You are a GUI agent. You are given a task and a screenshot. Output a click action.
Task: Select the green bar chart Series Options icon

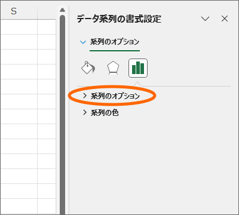[x=138, y=68]
